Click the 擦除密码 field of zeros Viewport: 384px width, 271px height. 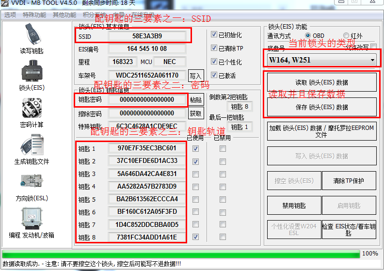point(147,113)
